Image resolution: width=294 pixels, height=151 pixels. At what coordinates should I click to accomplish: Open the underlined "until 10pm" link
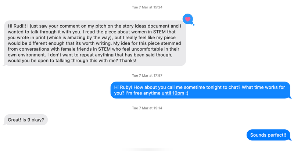coord(173,93)
